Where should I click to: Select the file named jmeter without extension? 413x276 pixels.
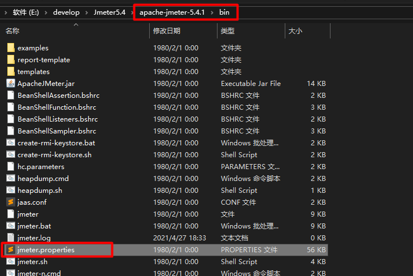(x=28, y=214)
